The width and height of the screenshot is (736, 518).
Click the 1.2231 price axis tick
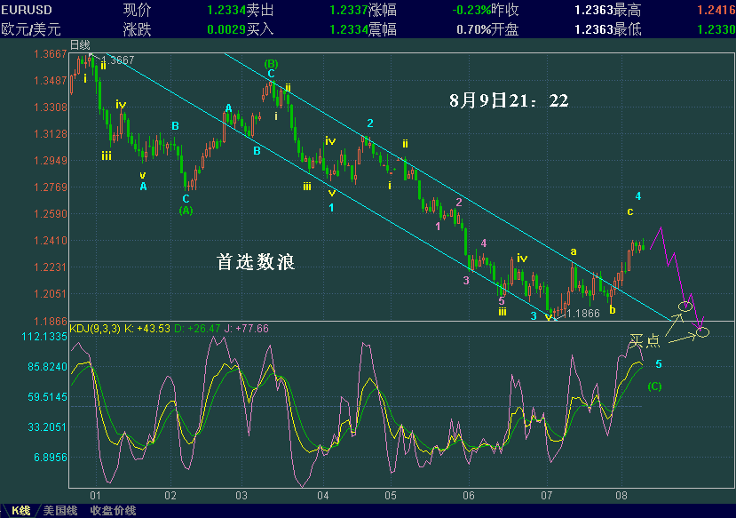[51, 267]
